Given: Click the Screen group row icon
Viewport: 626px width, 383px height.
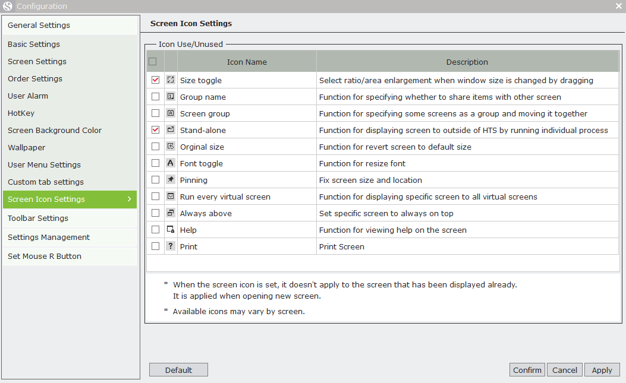Looking at the screenshot, I should point(171,113).
